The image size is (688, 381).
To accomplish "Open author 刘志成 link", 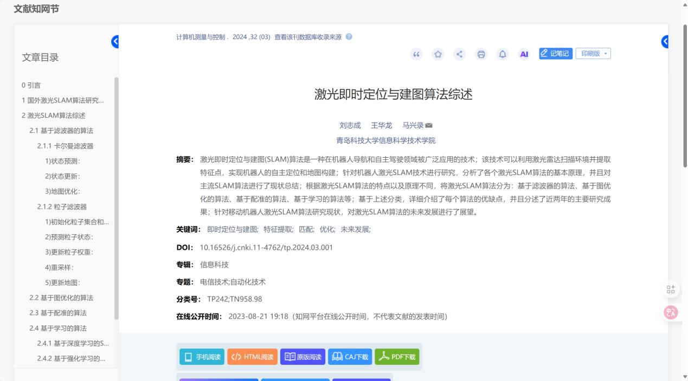I will point(350,125).
